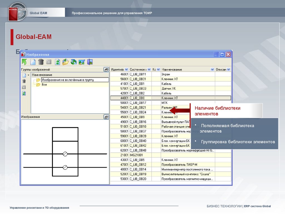Click the stacked images sync toolbar icon

click(73, 62)
